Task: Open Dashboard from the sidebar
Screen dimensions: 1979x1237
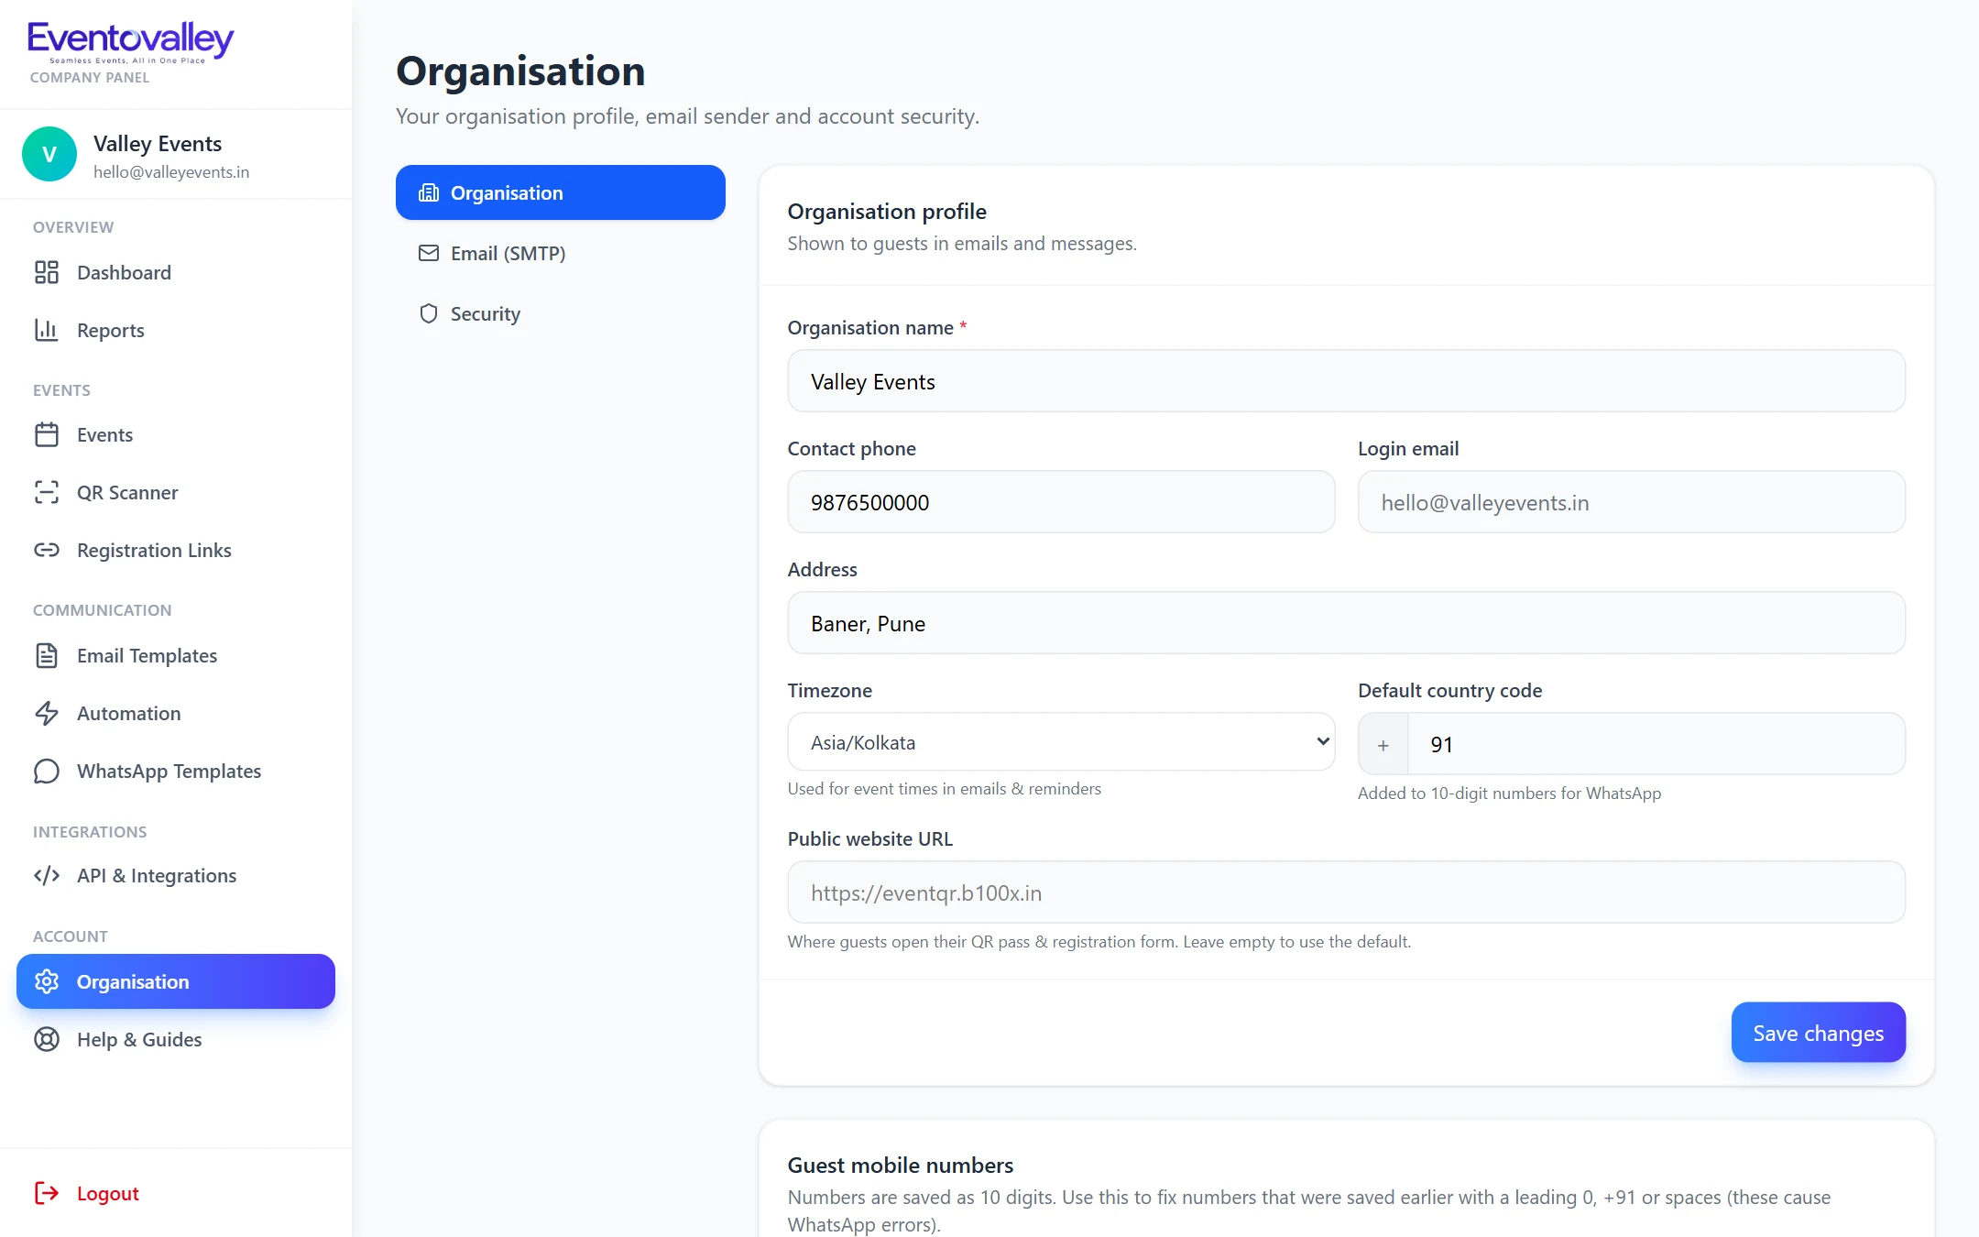Action: tap(176, 272)
